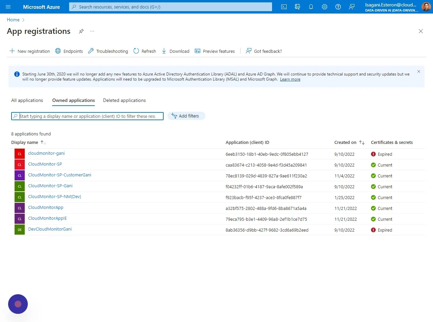Click Application (client) ID column header
This screenshot has width=433, height=322.
pos(247,143)
